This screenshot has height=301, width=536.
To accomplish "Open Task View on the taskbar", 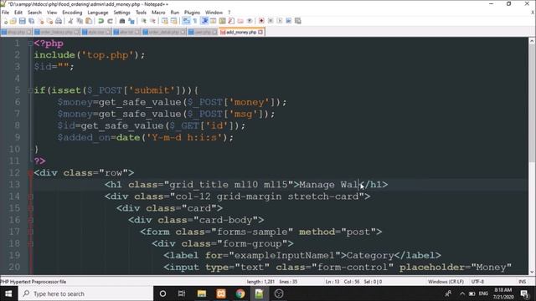I will click(x=182, y=293).
